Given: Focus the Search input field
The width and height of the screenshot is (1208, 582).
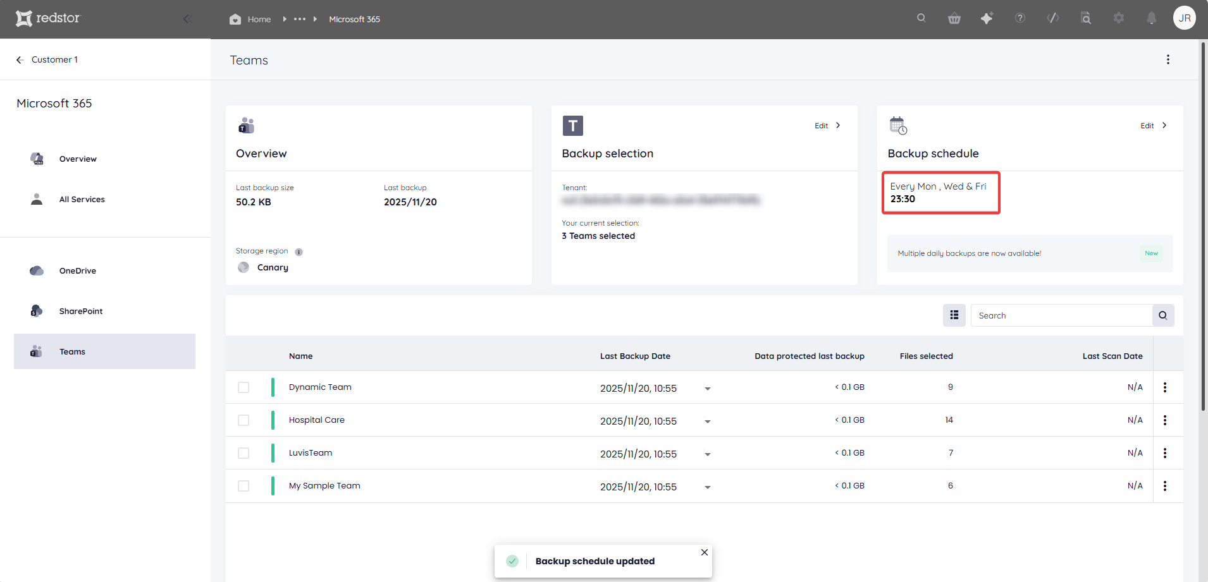Looking at the screenshot, I should (x=1061, y=315).
